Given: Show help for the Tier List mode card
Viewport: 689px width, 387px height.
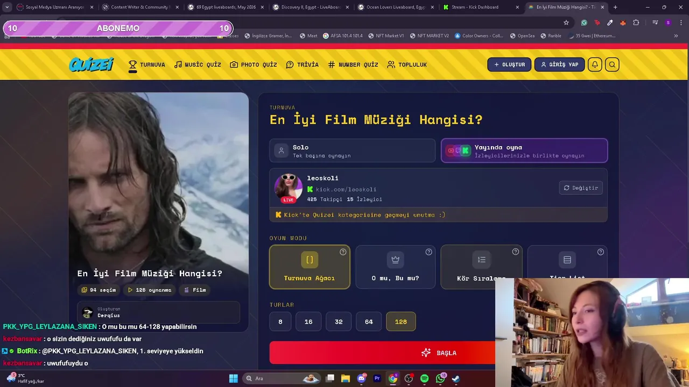Looking at the screenshot, I should (600, 252).
